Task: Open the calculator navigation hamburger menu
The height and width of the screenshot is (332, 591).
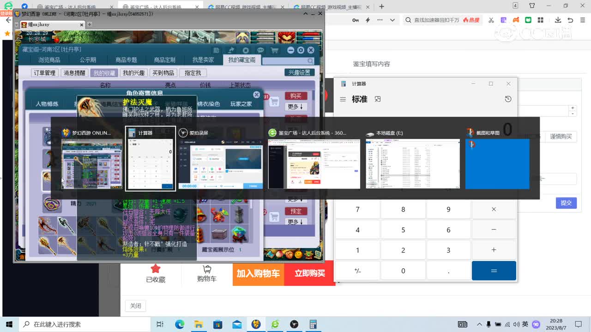Action: point(343,99)
